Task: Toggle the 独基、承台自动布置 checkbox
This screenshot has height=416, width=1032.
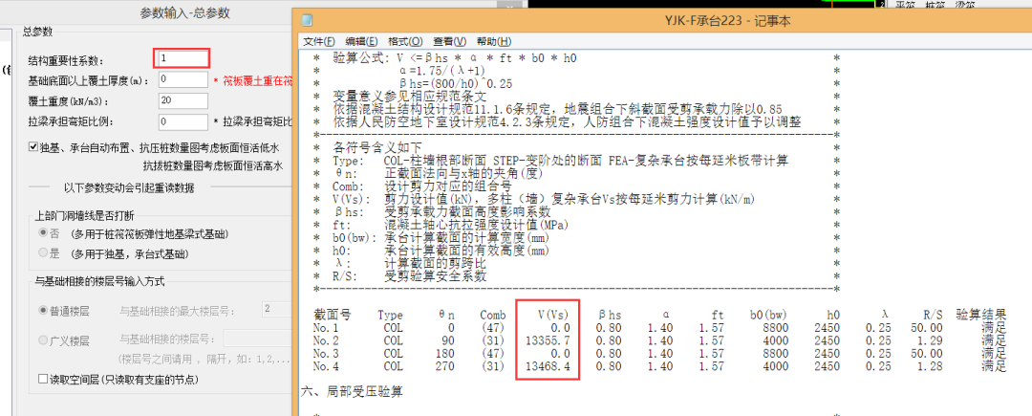Action: (32, 146)
